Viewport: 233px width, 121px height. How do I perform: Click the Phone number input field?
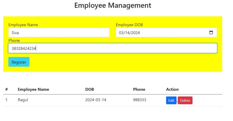[113, 48]
